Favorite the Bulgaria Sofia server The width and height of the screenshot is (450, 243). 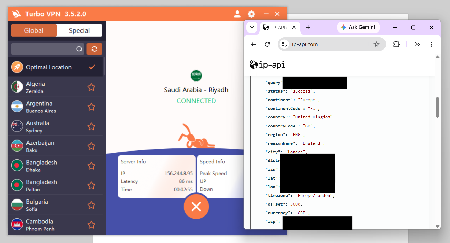(91, 205)
